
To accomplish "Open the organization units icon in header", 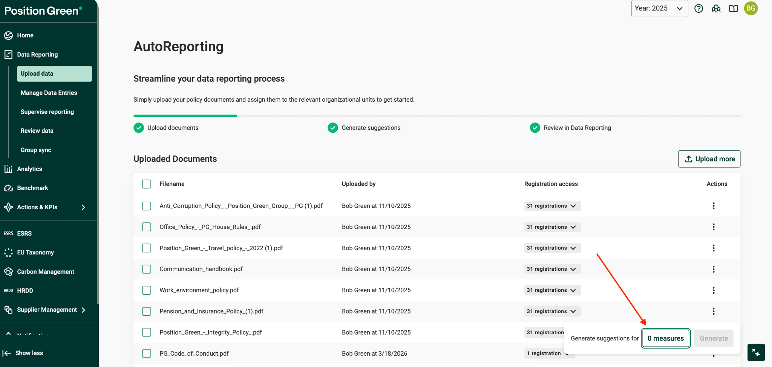I will point(716,9).
